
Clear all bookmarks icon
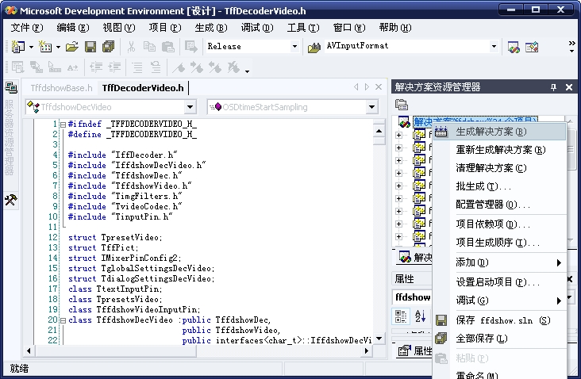click(233, 67)
